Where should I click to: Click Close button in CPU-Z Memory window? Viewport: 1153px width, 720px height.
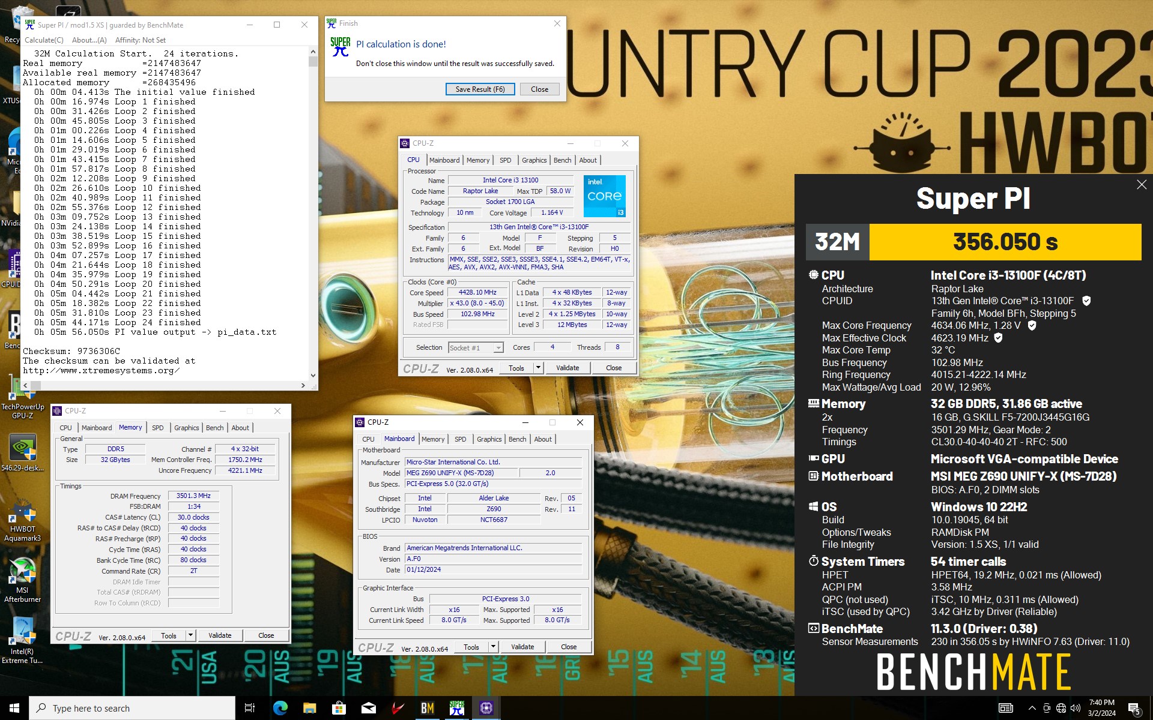coord(266,635)
